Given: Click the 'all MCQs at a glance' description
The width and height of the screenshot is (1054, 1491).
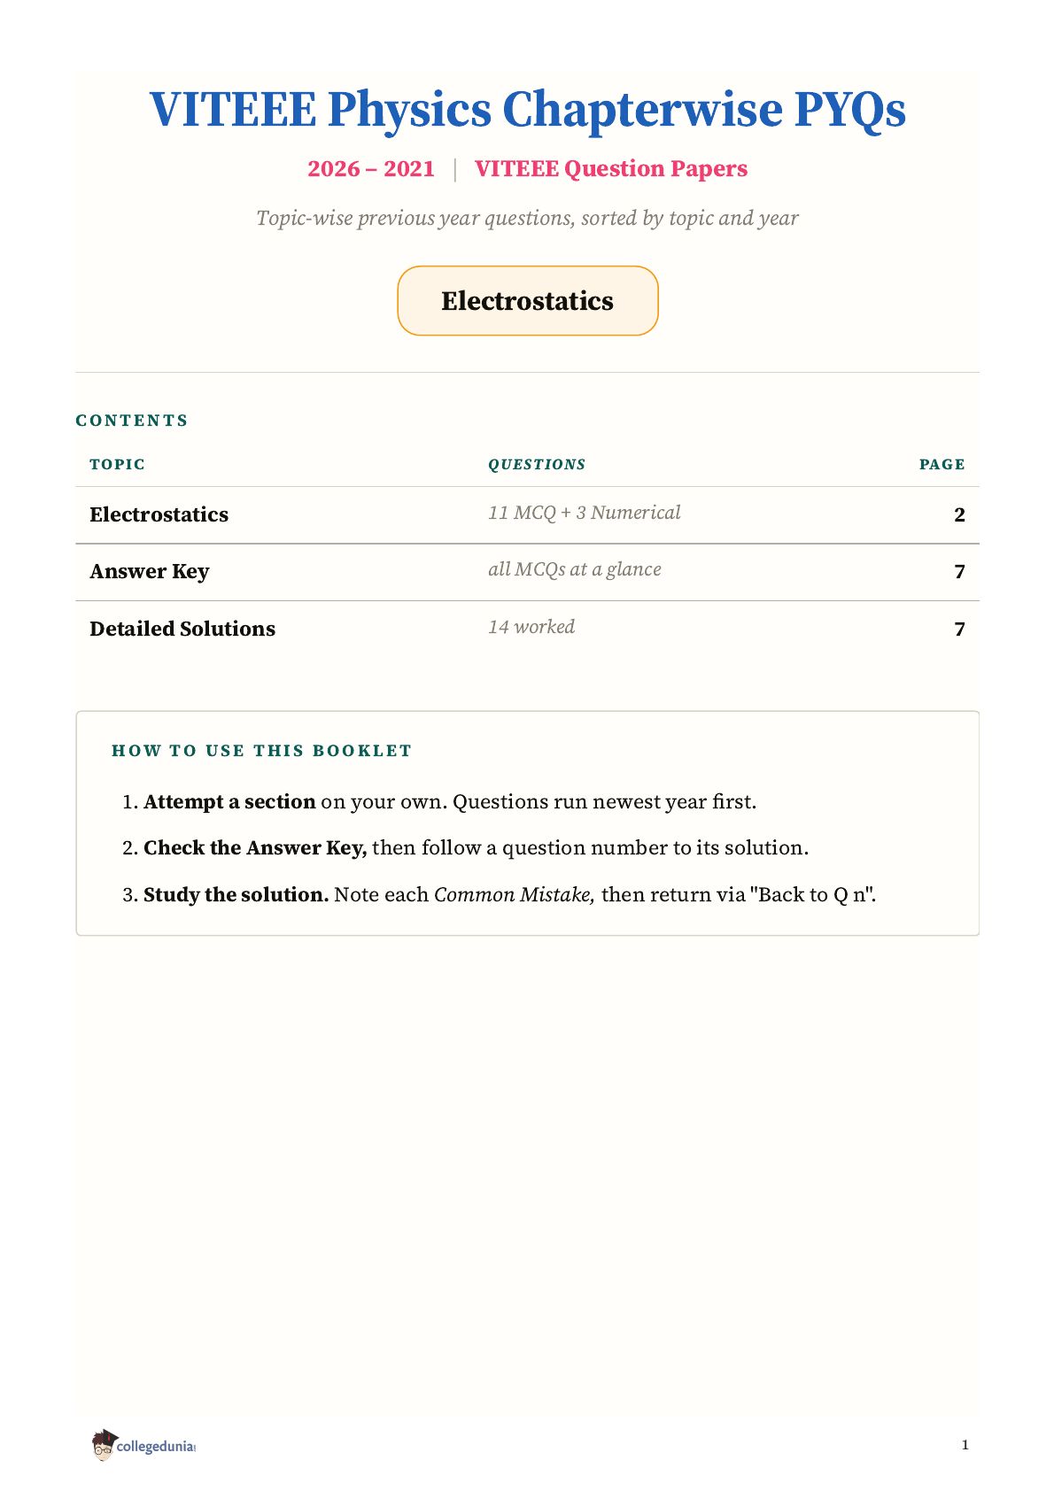Looking at the screenshot, I should [575, 569].
